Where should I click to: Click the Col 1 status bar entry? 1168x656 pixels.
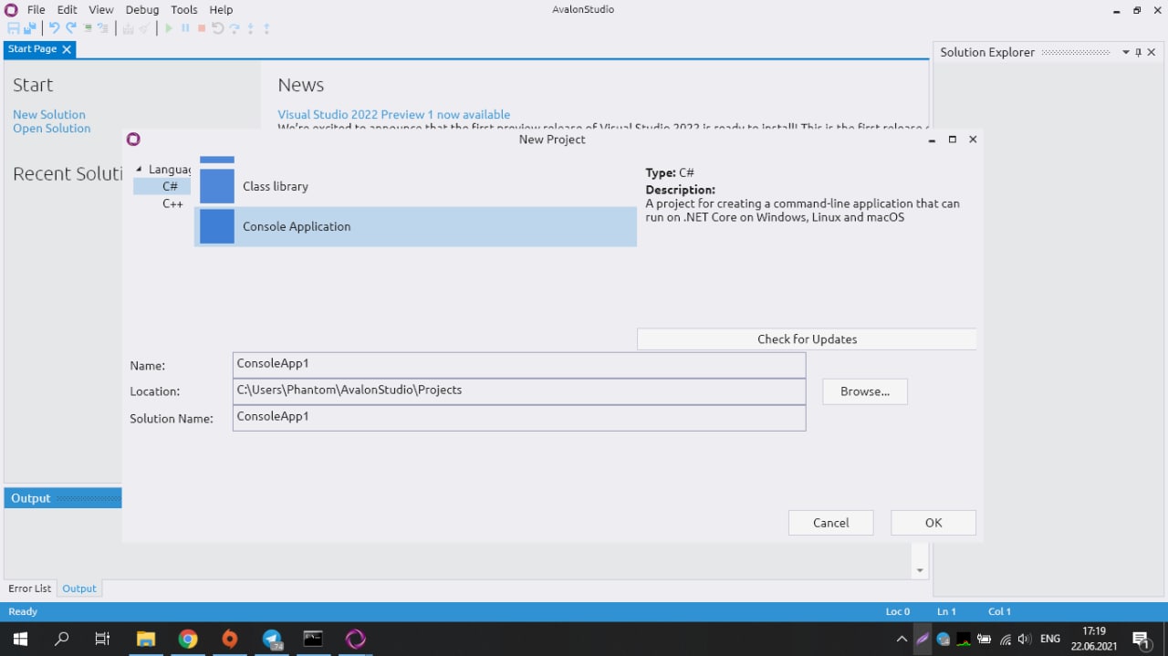click(x=999, y=611)
